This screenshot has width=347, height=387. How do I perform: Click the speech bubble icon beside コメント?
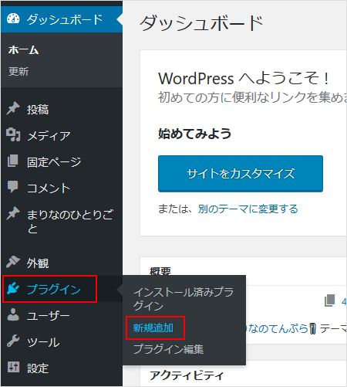click(12, 187)
